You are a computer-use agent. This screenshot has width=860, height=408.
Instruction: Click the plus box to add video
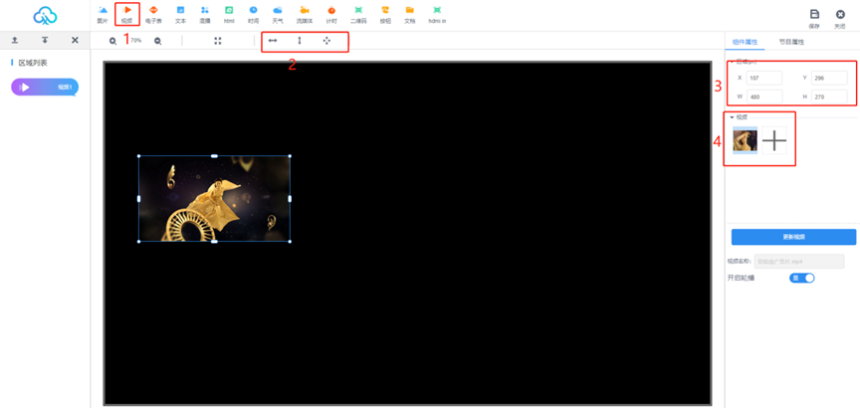(x=774, y=140)
